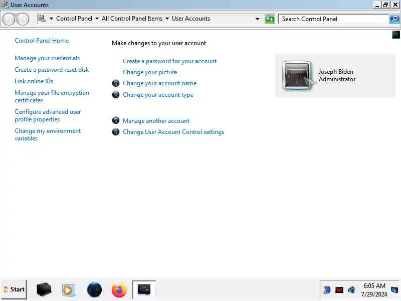Open the help icon below search box
Viewport: 401px width, 301px height.
(395, 35)
